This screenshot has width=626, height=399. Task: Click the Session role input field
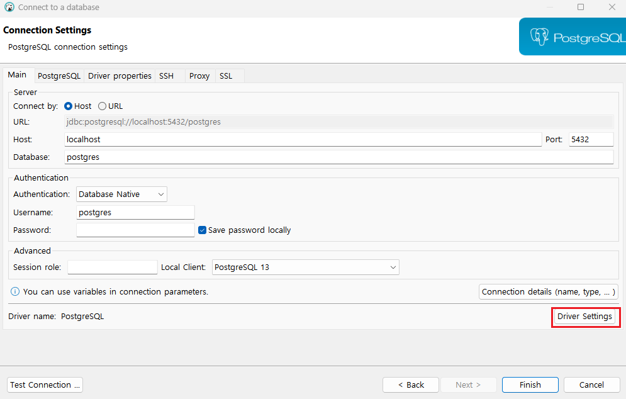click(x=113, y=267)
